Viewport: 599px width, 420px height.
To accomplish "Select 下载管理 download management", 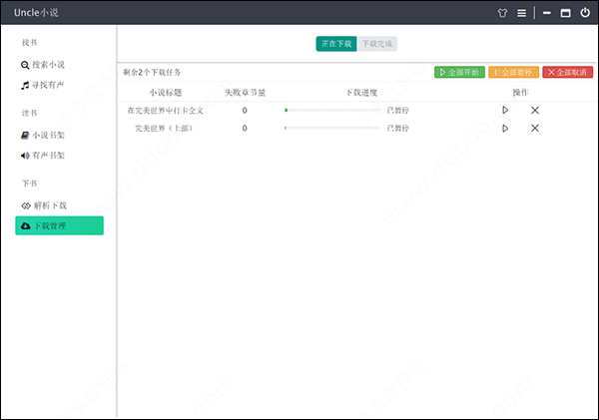I will coord(59,226).
